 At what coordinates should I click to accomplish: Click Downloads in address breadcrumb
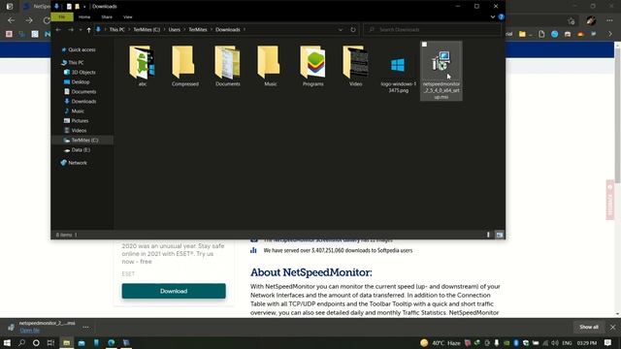point(228,30)
